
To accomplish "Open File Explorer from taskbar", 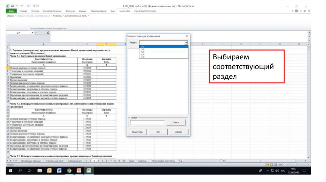I will pyautogui.click(x=39, y=171).
